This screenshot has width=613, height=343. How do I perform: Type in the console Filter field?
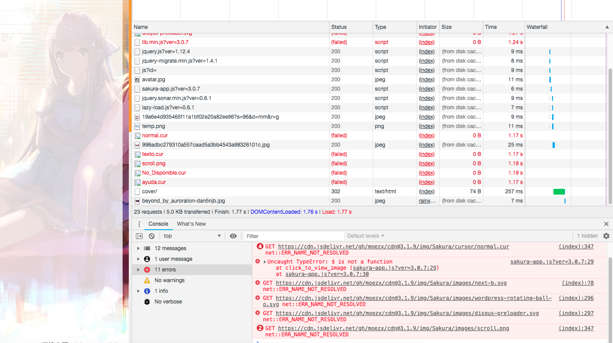click(x=293, y=236)
